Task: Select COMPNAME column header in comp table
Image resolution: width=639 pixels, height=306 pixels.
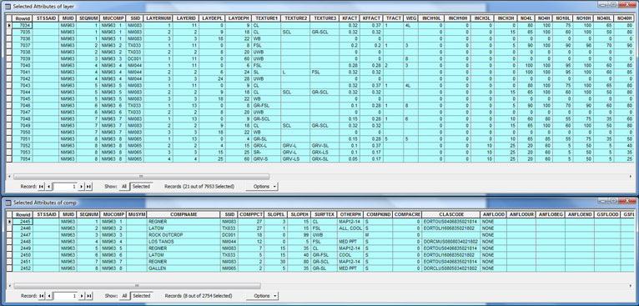Action: click(x=184, y=214)
